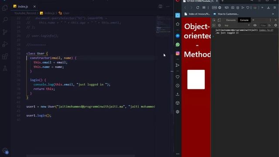This screenshot has height=157, width=279.
Task: Open the Testing flask icon
Action: pos(5,68)
